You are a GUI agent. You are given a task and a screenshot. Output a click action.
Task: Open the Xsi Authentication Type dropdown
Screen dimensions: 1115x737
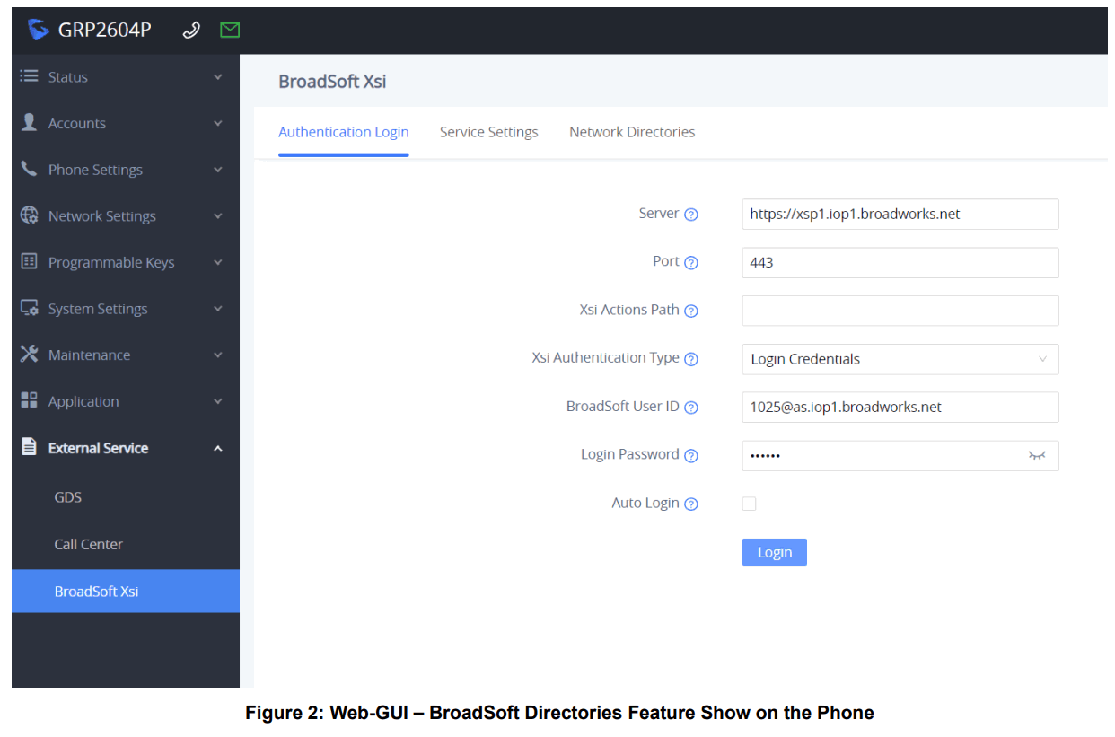(900, 359)
